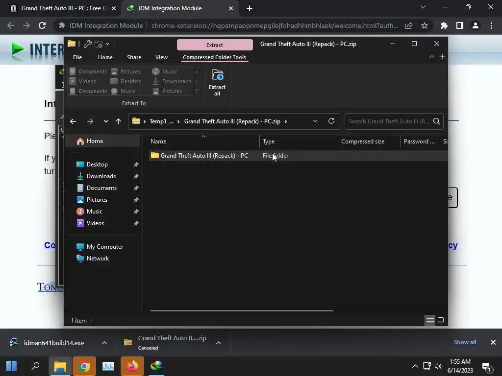Click the Extract all icon

(x=217, y=82)
